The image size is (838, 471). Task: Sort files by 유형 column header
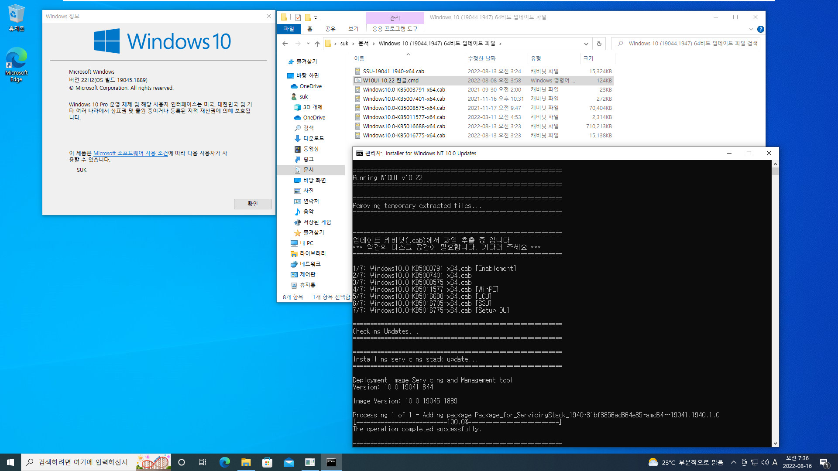tap(553, 58)
